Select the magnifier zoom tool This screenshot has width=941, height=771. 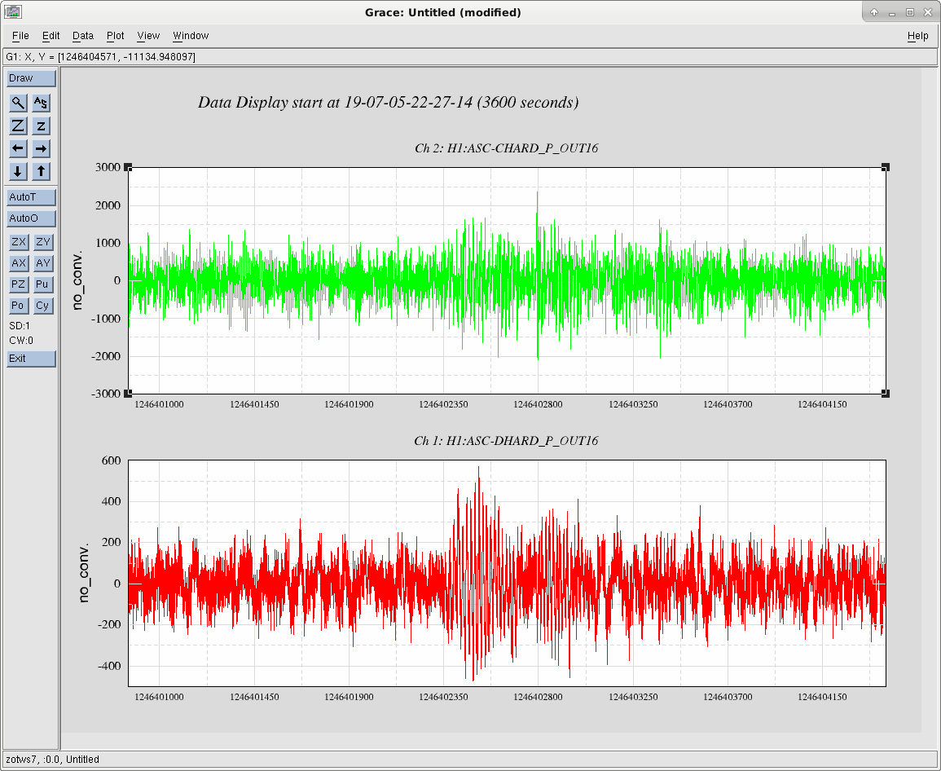tap(18, 104)
